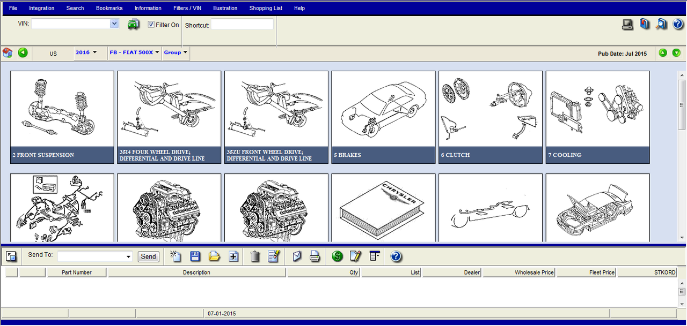Open the Search menu

pos(75,8)
